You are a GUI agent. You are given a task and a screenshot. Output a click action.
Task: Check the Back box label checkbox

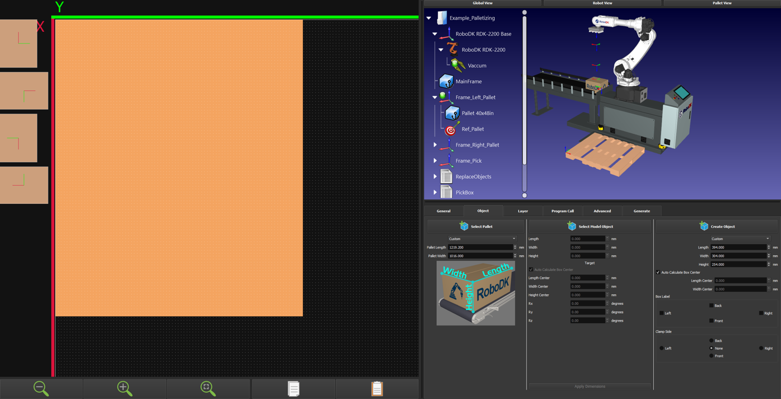click(x=711, y=305)
